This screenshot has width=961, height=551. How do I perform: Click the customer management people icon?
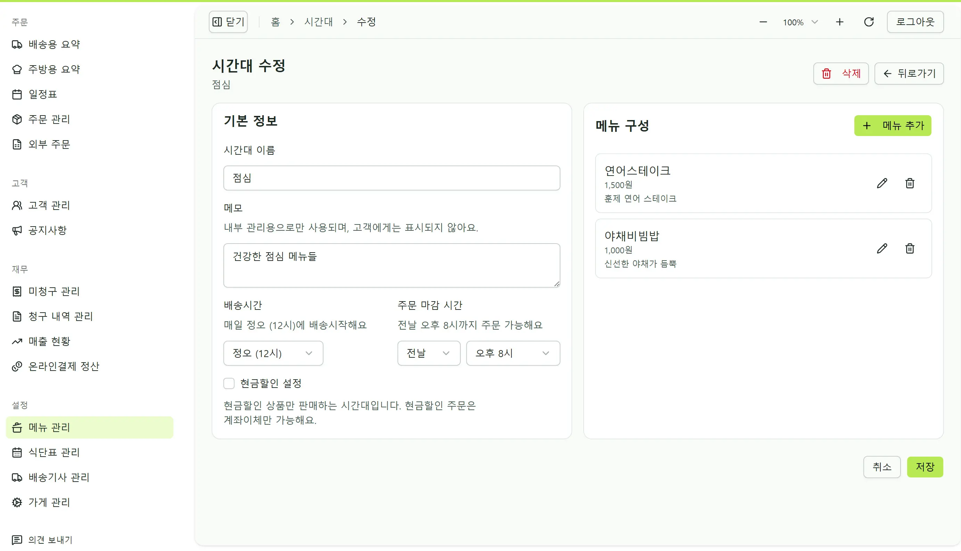pos(17,205)
